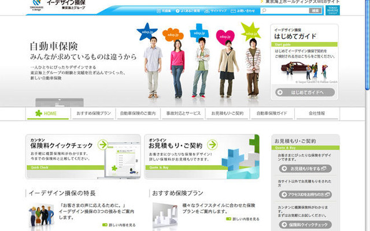Click the envelope contact icon (お問い合わせ)
The height and width of the screenshot is (231, 370).
coord(243,11)
